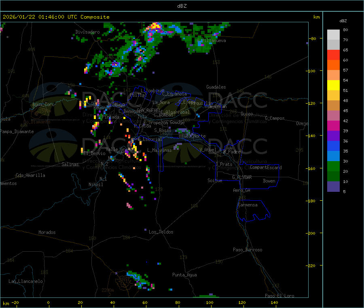This screenshot has width=364, height=308.
Task: Click the 'km' label at bottom left
Action: click(x=6, y=304)
